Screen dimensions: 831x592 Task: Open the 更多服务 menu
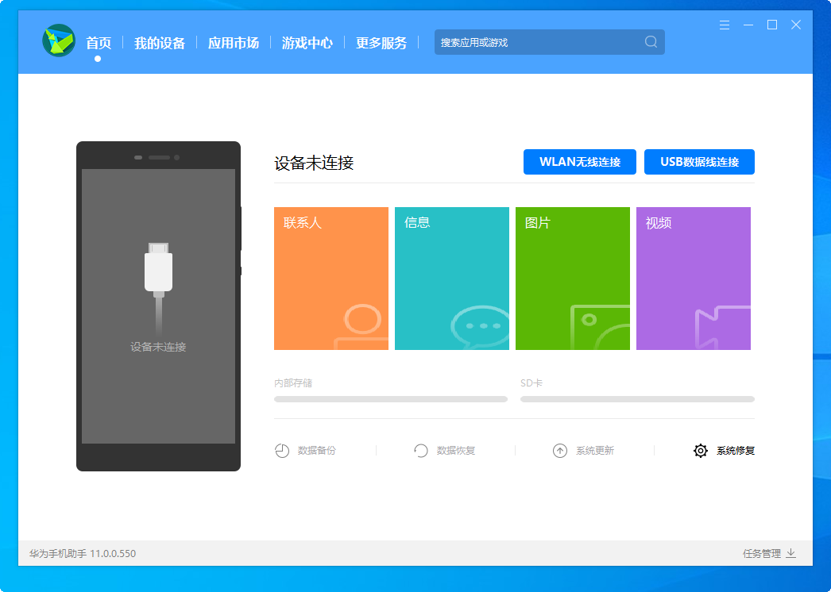(380, 43)
